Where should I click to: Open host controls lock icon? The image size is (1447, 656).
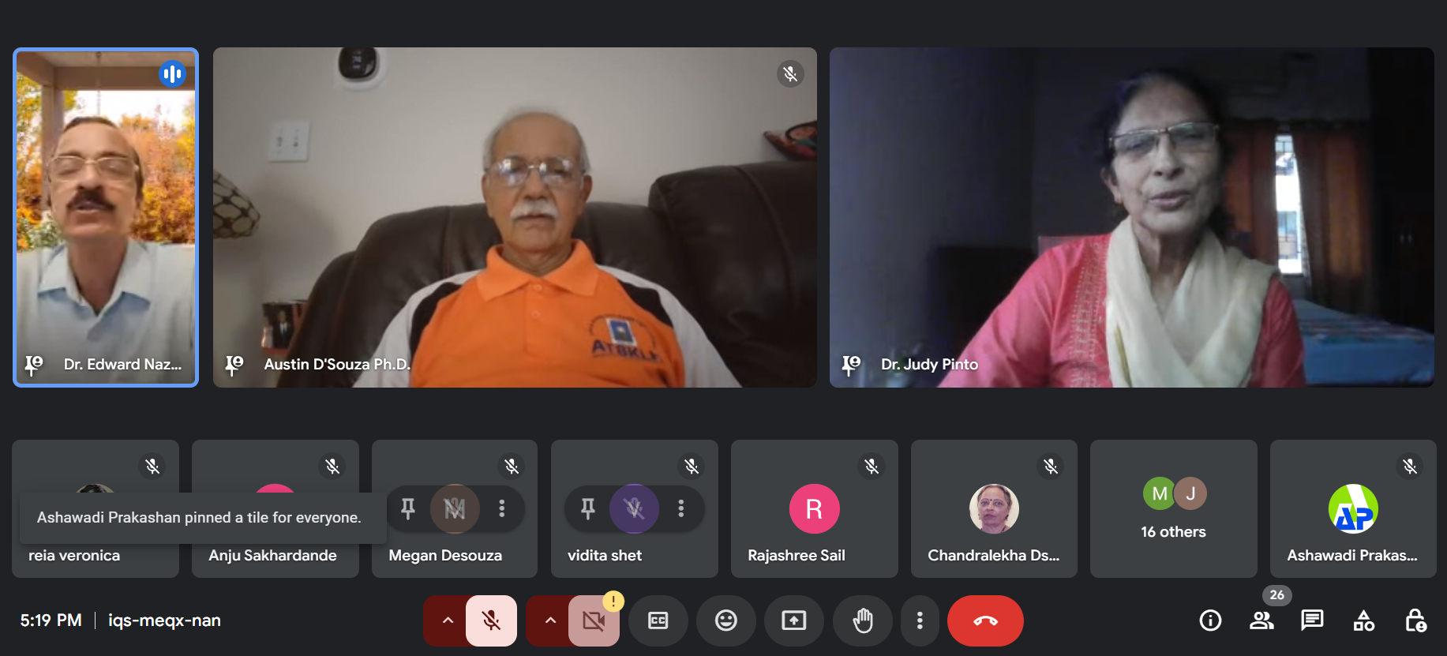coord(1415,620)
